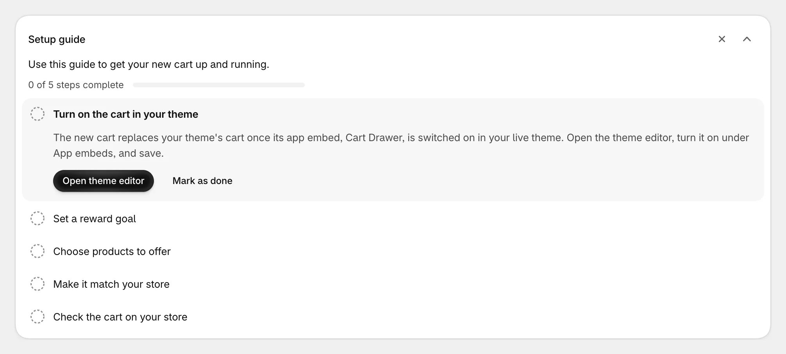Collapse the 'Turn on the cart in your theme' step title
This screenshot has height=354, width=786.
pos(126,114)
